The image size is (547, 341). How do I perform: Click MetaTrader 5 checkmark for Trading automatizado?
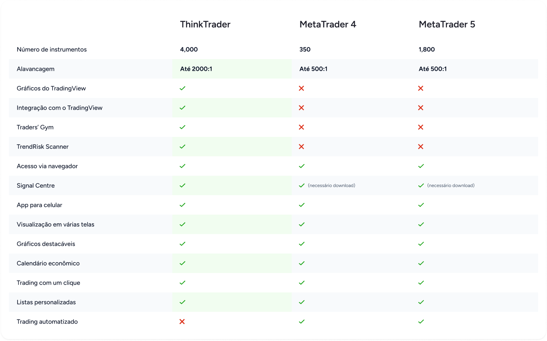(x=421, y=322)
